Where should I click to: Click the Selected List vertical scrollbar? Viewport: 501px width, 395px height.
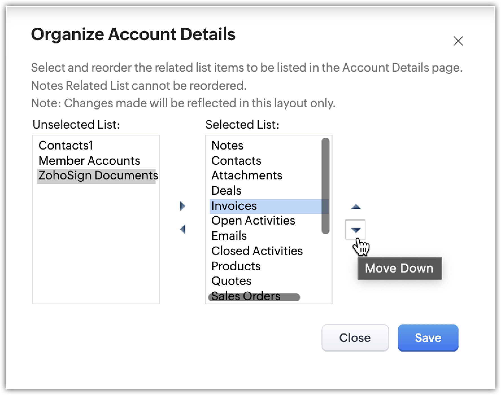pos(325,186)
